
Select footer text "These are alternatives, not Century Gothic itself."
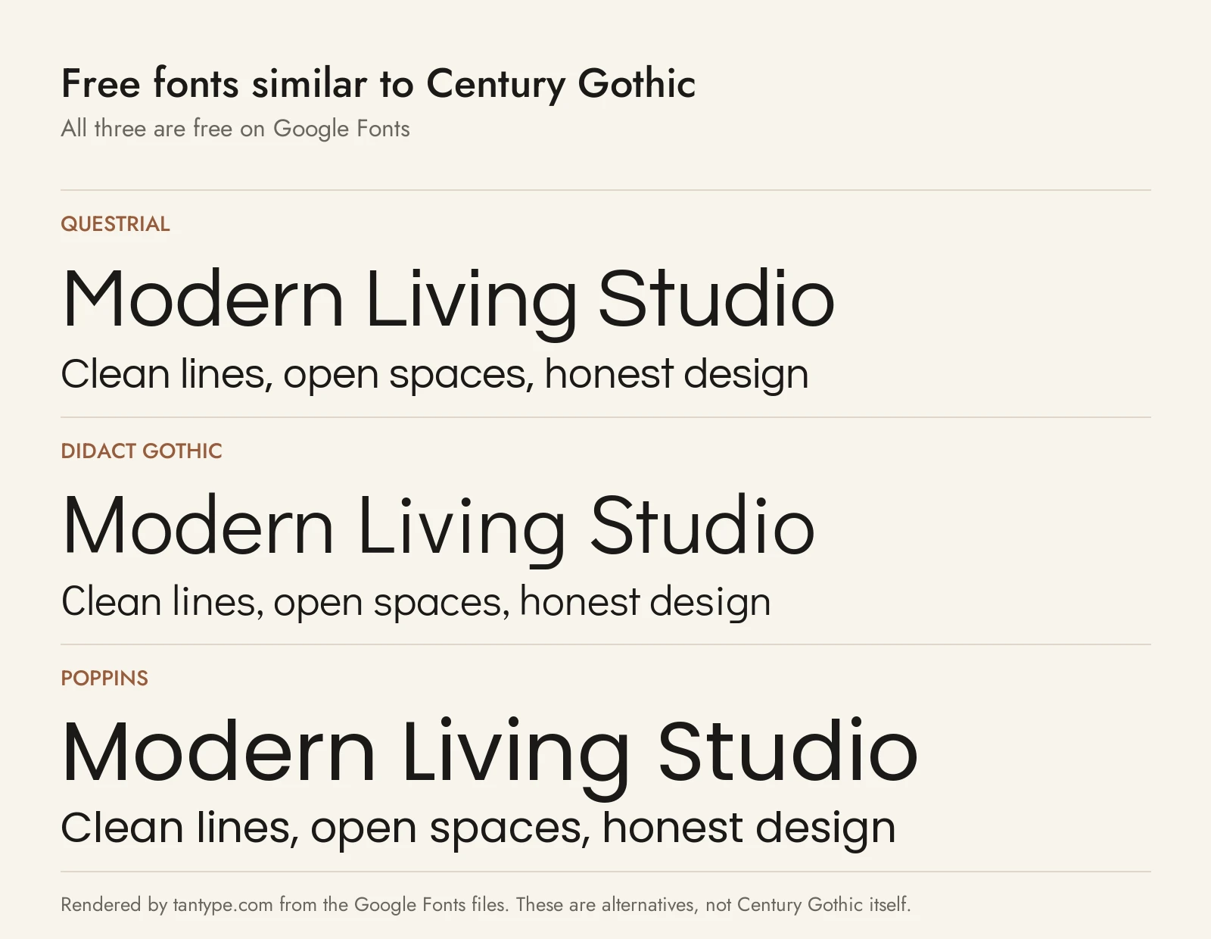[x=714, y=905]
